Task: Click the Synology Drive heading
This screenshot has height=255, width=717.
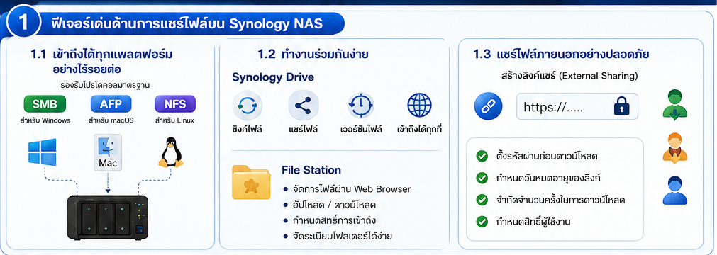Action: pos(273,76)
